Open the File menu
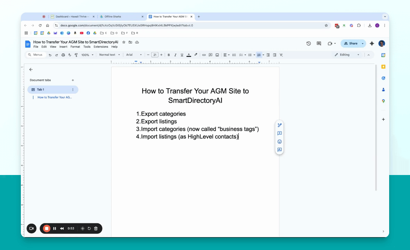The width and height of the screenshot is (410, 250). coord(36,47)
